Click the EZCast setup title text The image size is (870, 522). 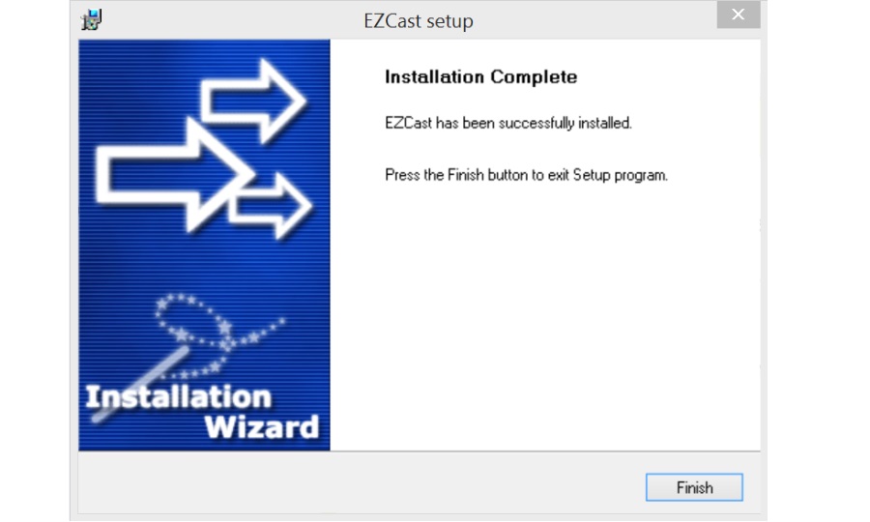(x=419, y=21)
